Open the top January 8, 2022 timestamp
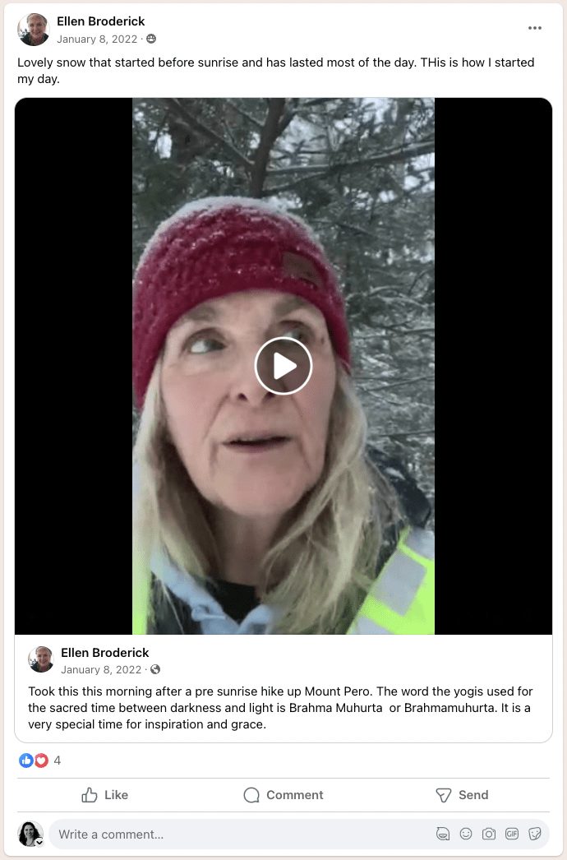The height and width of the screenshot is (860, 567). click(x=97, y=39)
